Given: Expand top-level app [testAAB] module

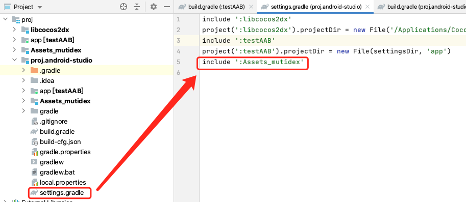Looking at the screenshot, I should pos(14,40).
